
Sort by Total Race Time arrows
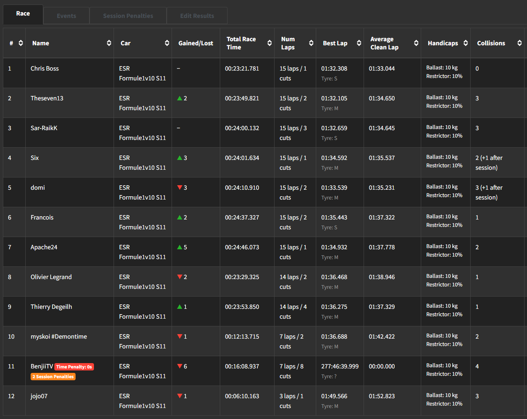click(270, 43)
